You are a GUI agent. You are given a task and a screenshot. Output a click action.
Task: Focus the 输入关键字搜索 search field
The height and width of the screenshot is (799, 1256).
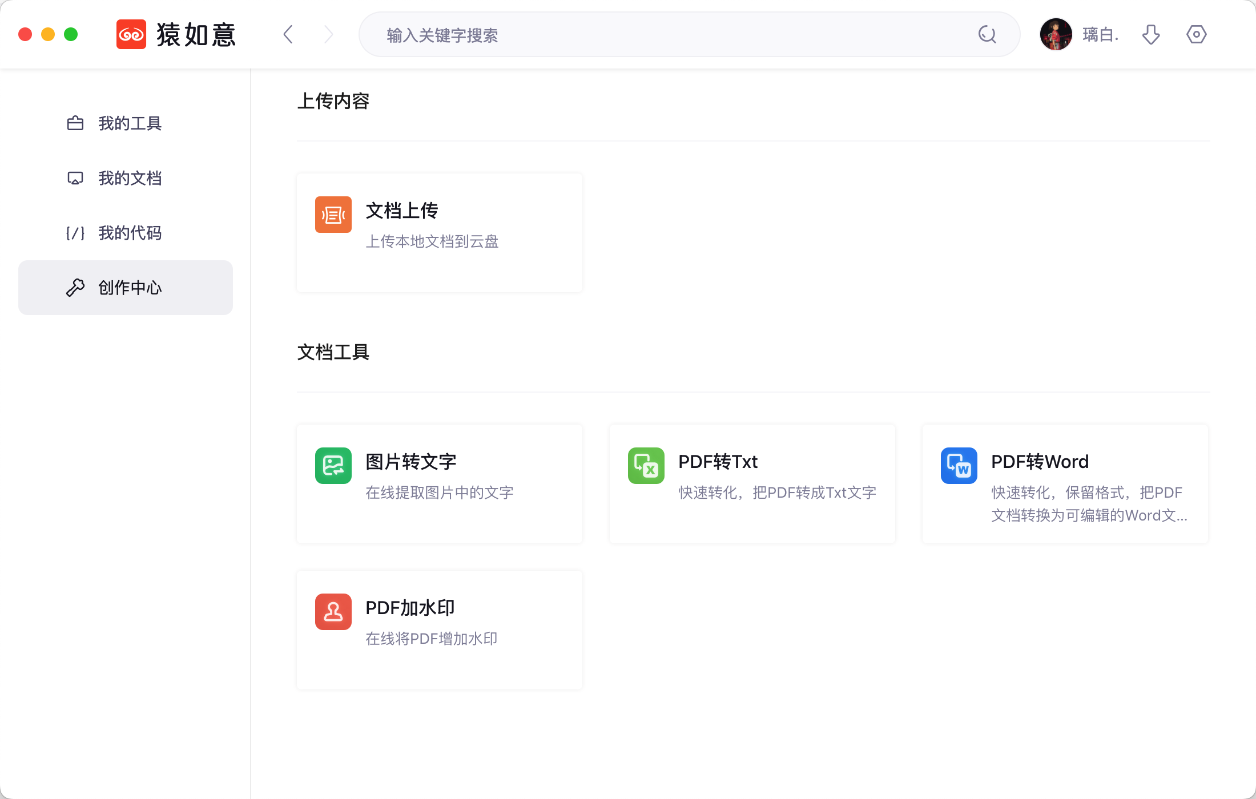coord(690,34)
